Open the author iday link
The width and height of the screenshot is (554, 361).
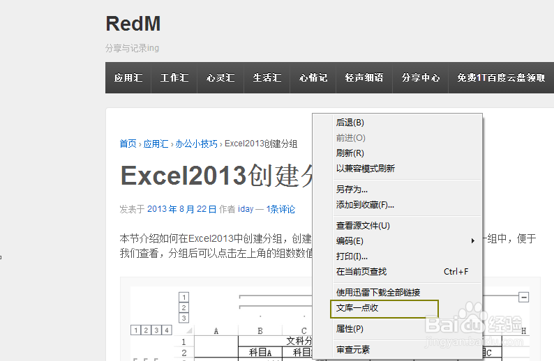(x=246, y=209)
